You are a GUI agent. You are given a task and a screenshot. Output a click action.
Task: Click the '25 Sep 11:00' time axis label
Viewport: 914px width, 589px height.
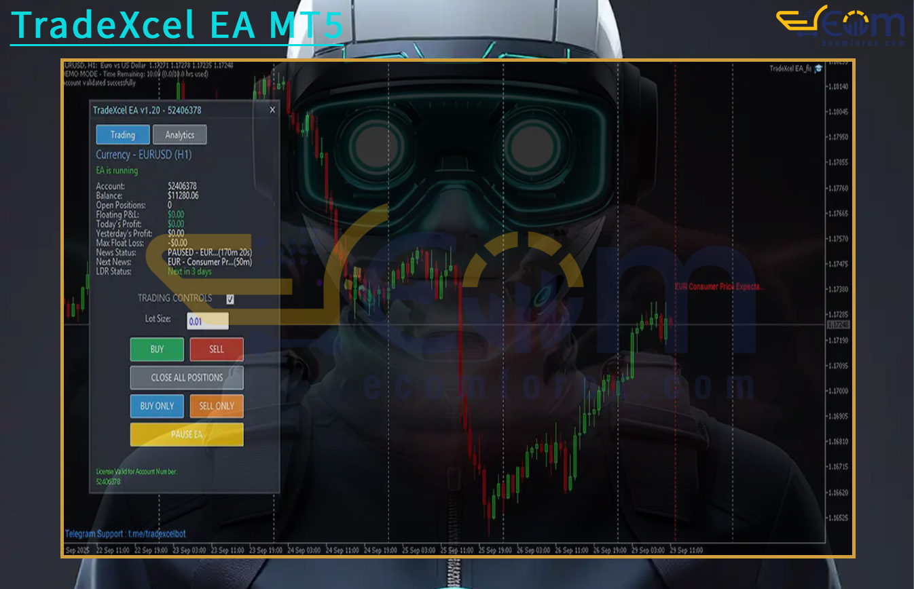tap(457, 550)
